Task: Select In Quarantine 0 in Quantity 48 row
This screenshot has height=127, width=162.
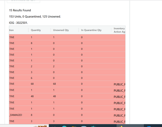Action: (82, 96)
